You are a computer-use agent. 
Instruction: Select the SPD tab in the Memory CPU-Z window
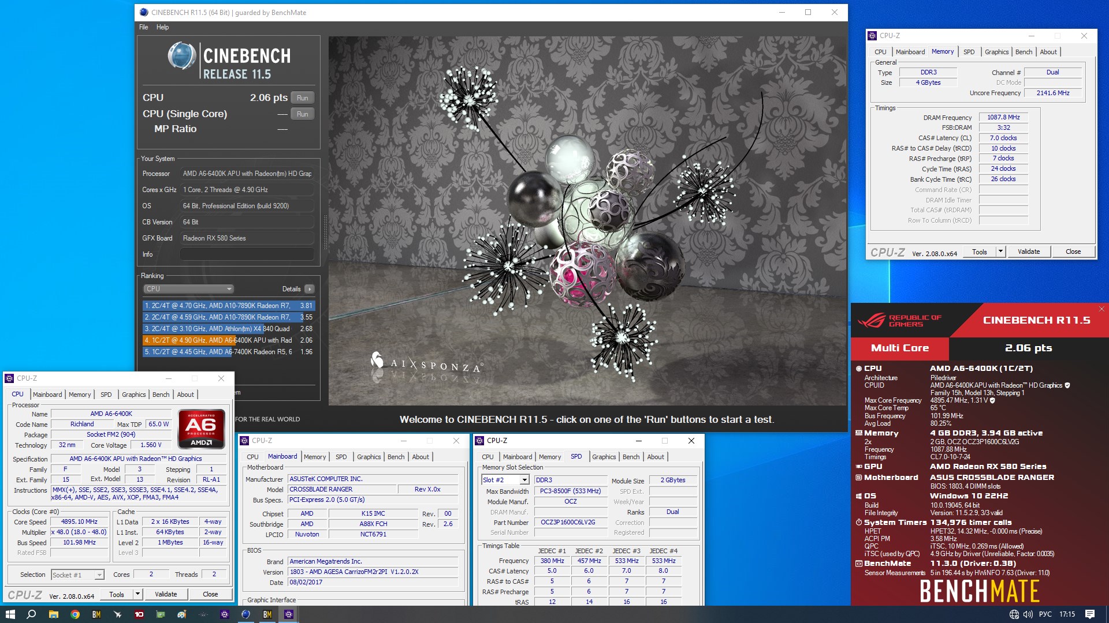pos(969,52)
